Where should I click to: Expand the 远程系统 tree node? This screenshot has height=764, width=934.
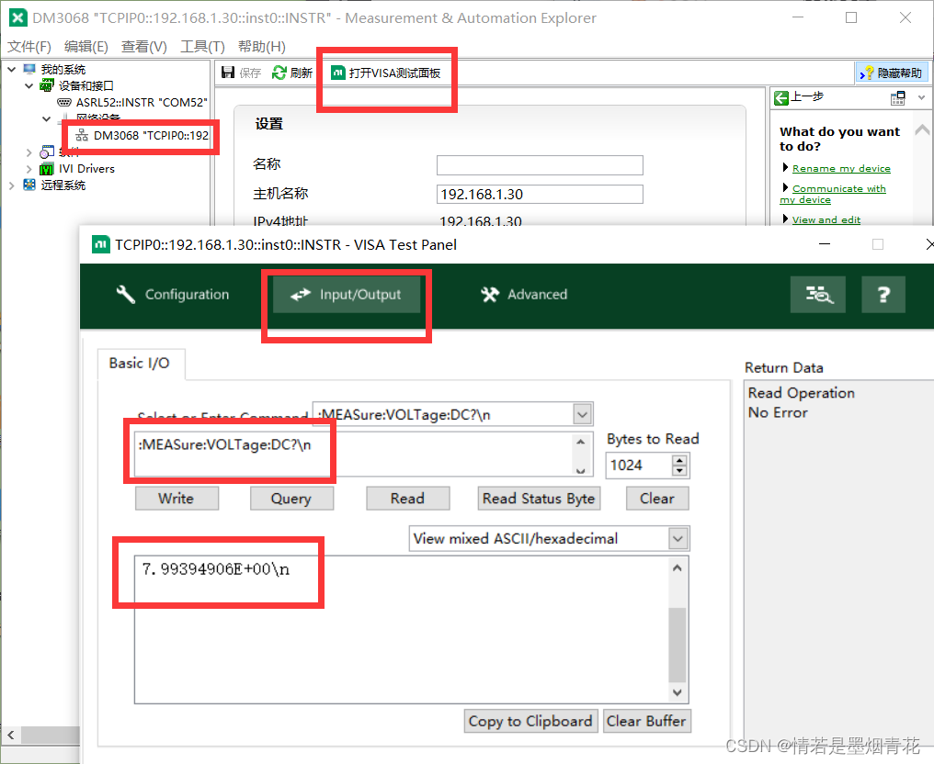[x=11, y=185]
